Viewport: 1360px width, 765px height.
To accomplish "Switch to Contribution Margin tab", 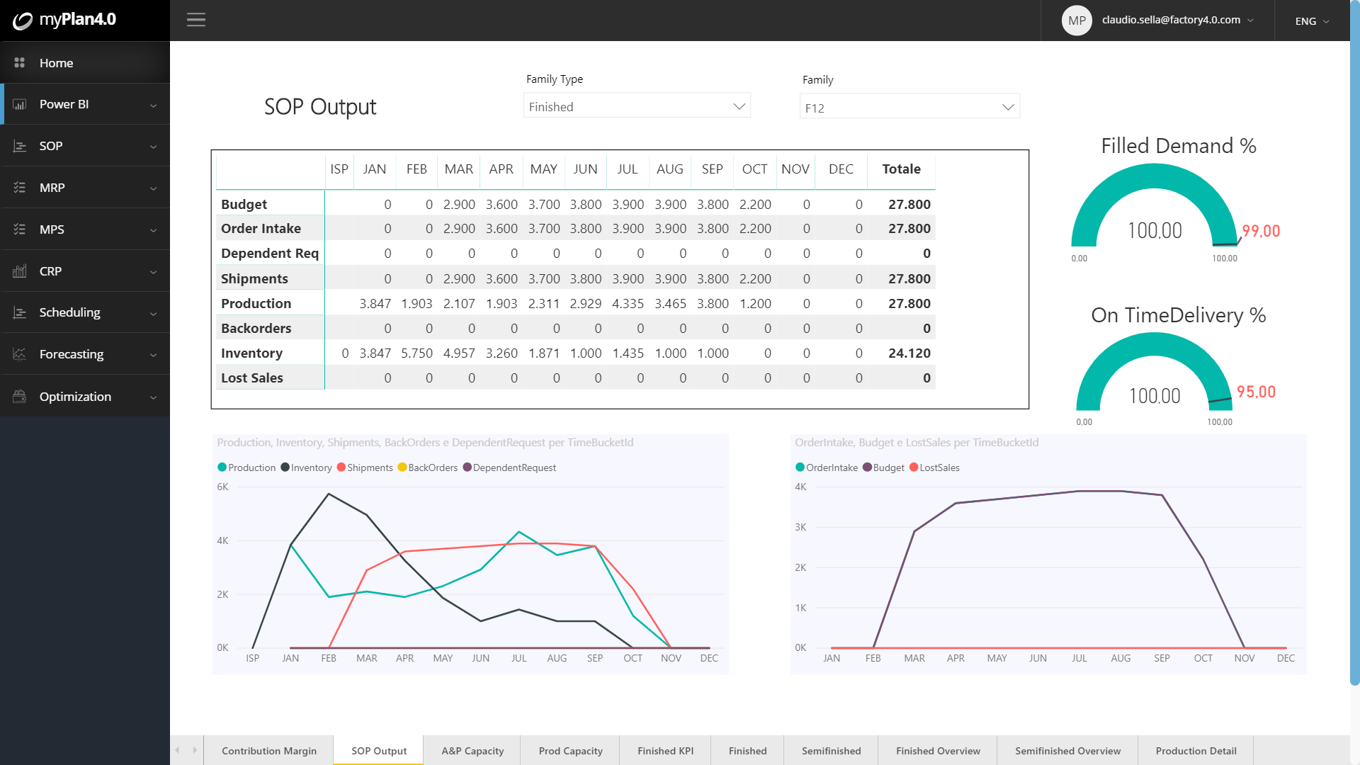I will pos(269,751).
